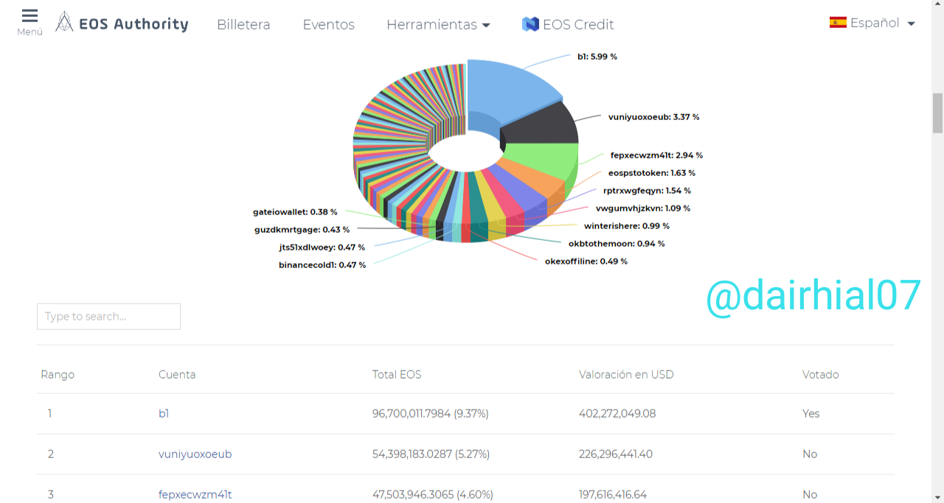
Task: Go to the Eventos section
Action: click(x=328, y=24)
